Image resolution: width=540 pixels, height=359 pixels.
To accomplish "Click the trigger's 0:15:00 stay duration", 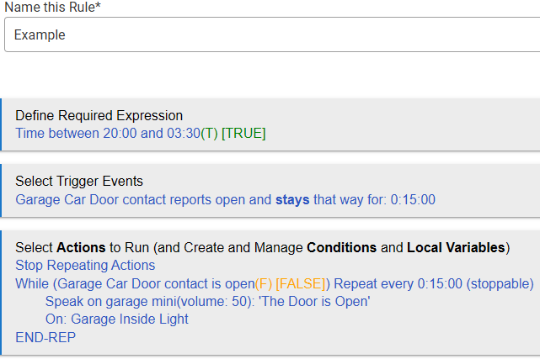I will (x=412, y=200).
